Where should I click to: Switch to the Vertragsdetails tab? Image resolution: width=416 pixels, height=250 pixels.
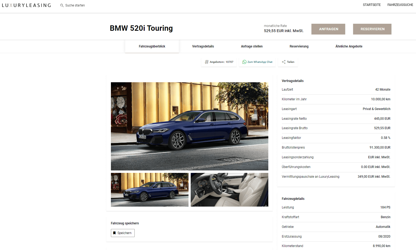[x=203, y=46]
